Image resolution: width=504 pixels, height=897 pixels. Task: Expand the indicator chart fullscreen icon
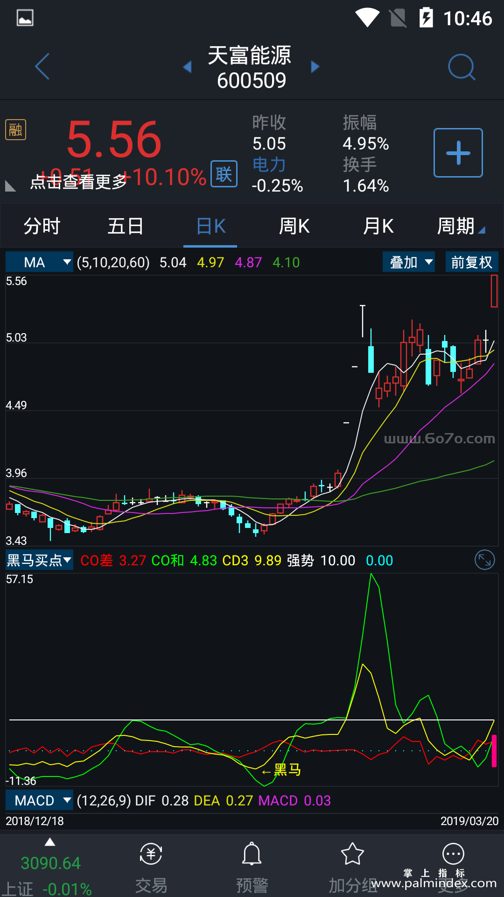484,560
